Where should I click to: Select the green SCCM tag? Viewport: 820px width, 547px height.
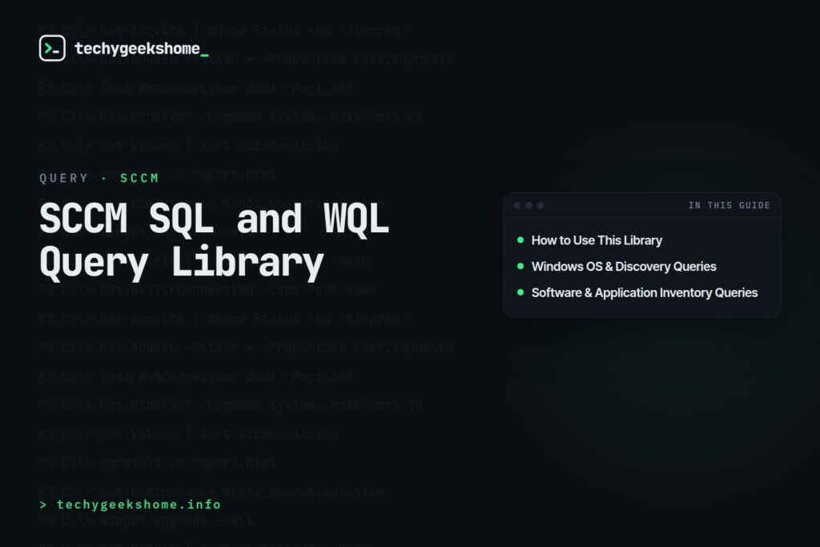pyautogui.click(x=139, y=179)
